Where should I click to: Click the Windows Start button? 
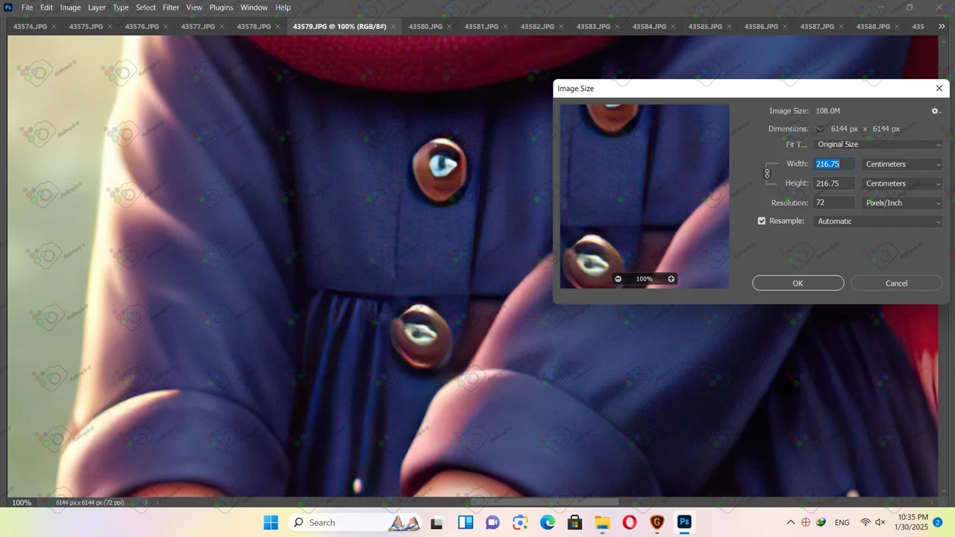271,522
